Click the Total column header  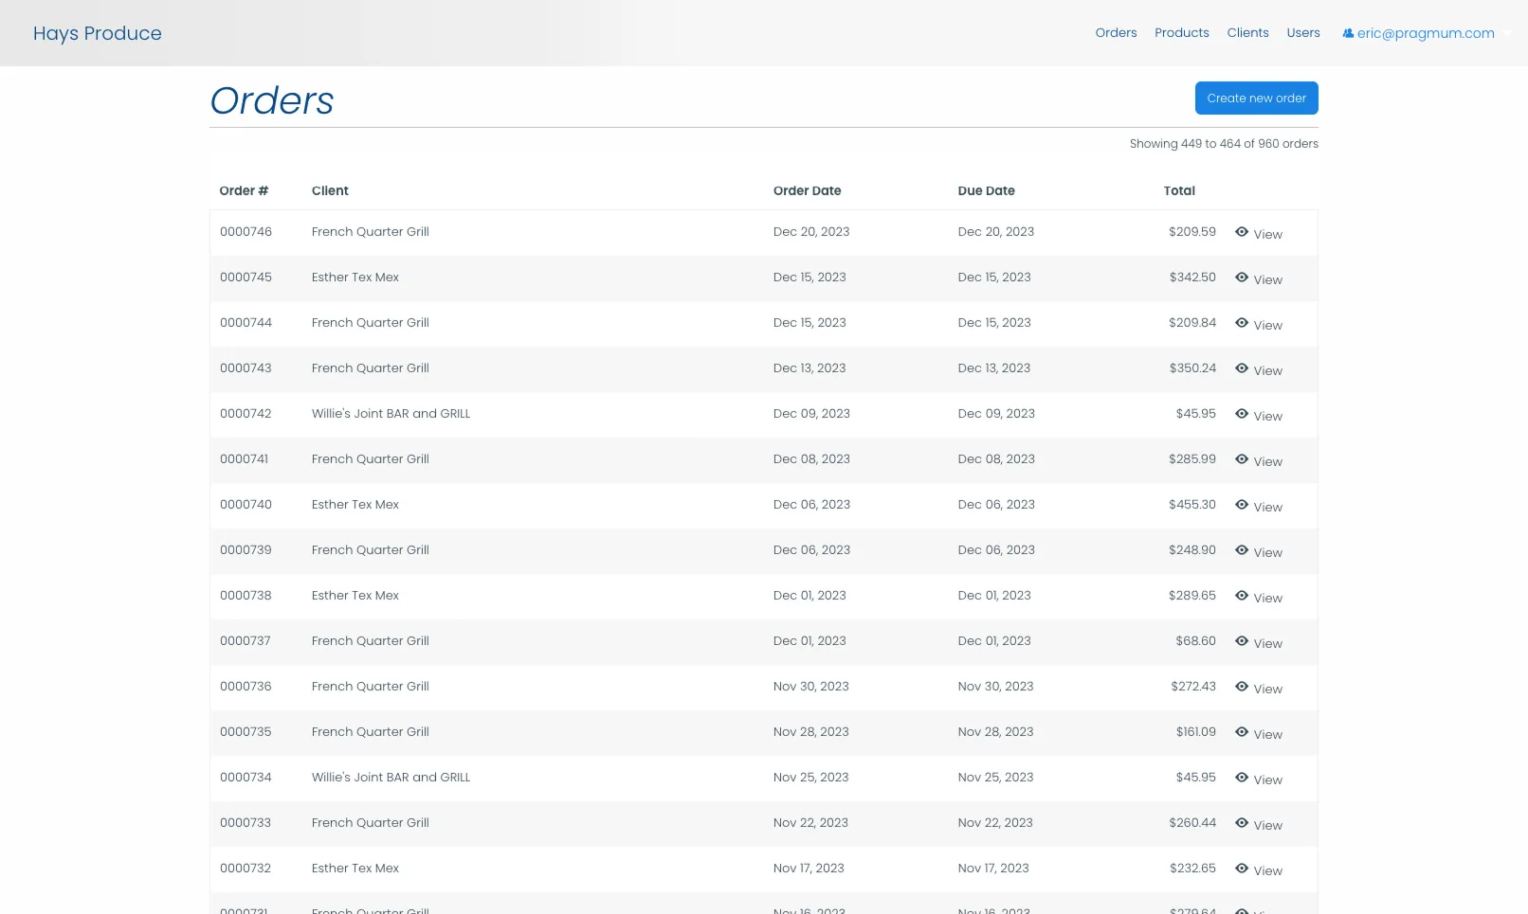point(1179,190)
